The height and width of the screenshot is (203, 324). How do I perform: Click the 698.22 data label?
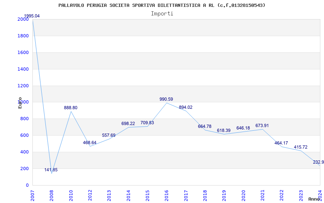point(128,123)
